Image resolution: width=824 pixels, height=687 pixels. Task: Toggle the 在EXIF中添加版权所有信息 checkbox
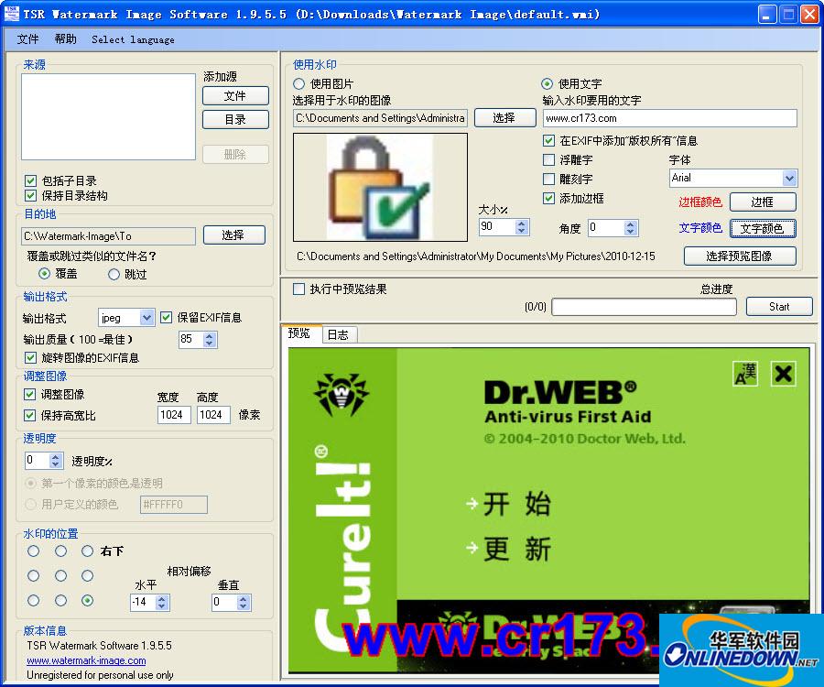[548, 140]
